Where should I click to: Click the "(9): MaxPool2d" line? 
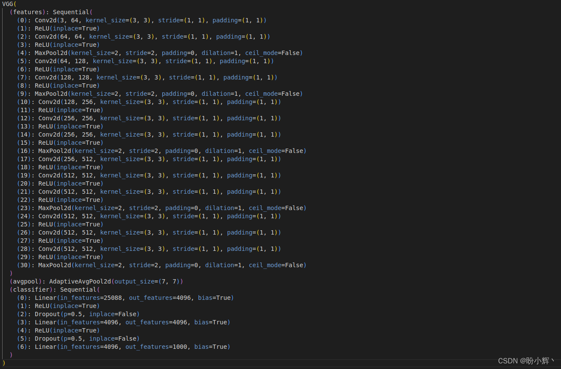point(160,94)
